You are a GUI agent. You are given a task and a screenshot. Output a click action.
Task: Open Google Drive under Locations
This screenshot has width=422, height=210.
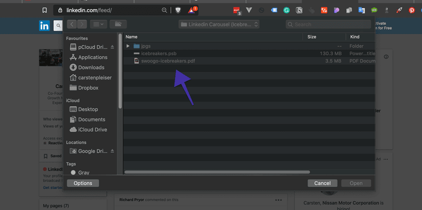pyautogui.click(x=88, y=151)
